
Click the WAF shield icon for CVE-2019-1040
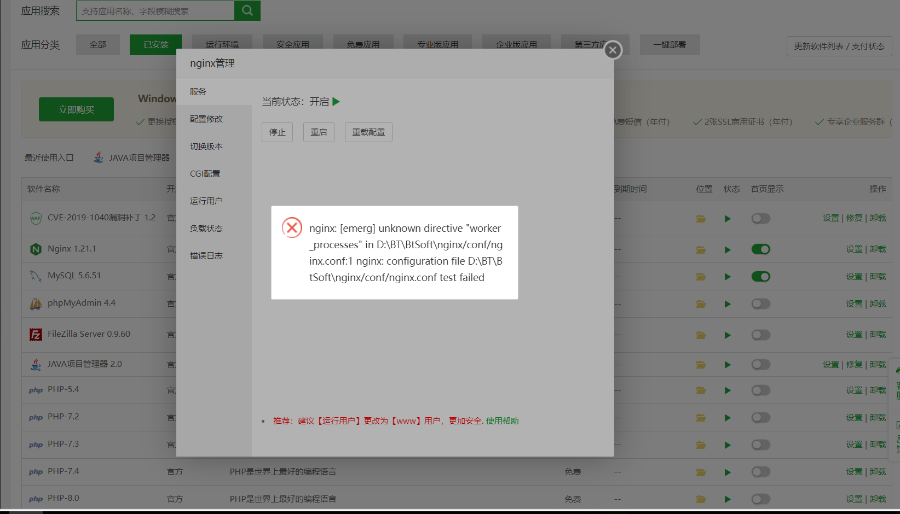tap(36, 218)
